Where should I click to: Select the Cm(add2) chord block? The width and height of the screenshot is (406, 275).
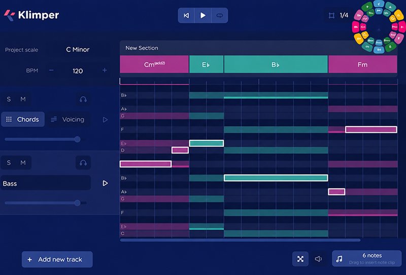click(154, 64)
